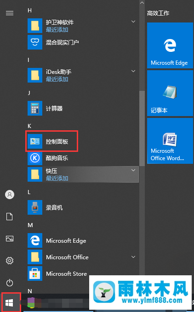Screen dimensions: 194x312
Task: Click the scroll-up arrow of app list
Action: click(142, 3)
